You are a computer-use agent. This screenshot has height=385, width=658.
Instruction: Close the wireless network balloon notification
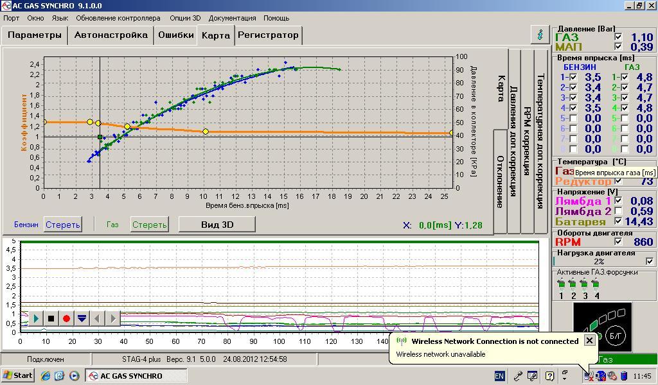[589, 340]
